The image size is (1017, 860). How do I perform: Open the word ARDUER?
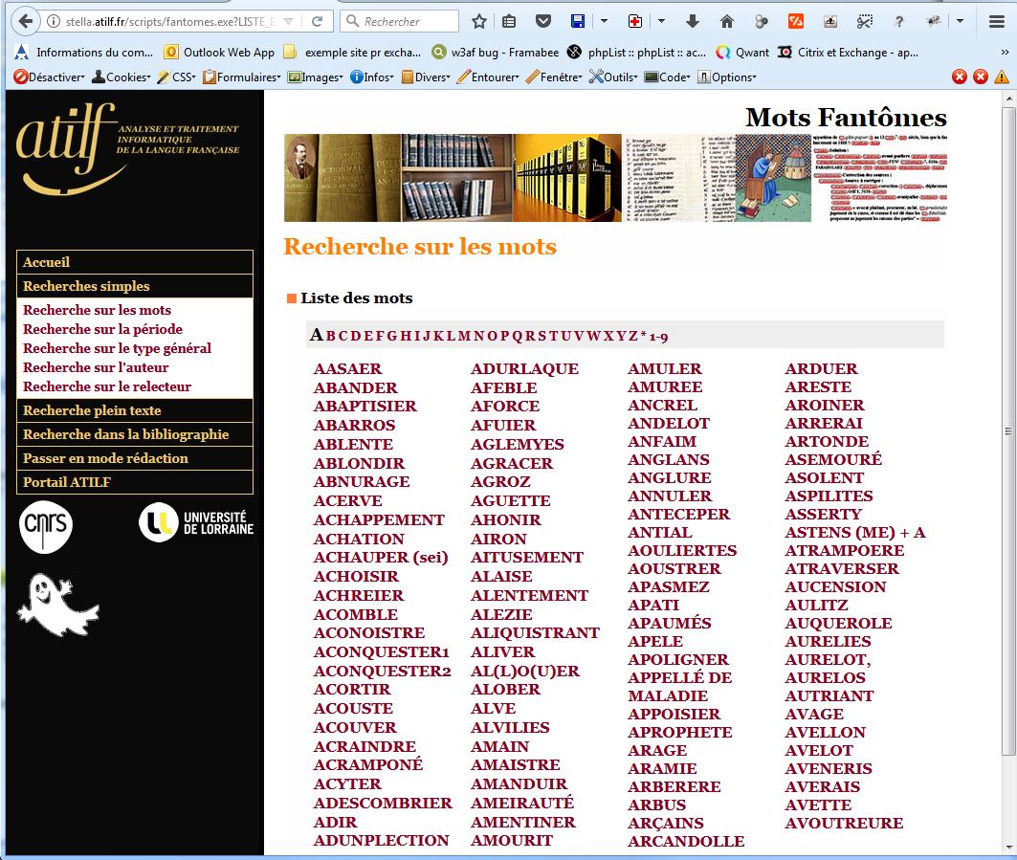pos(821,369)
